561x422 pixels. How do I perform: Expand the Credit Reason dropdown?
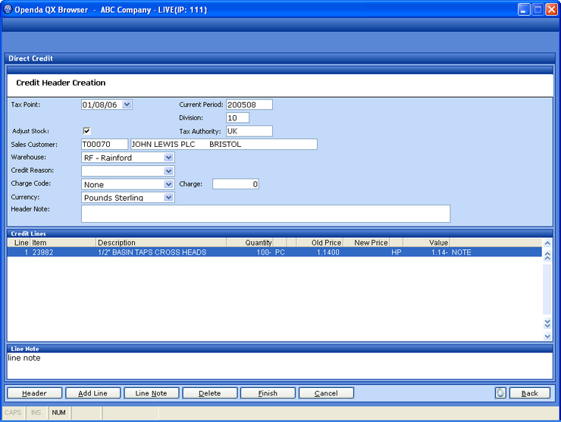tap(168, 171)
